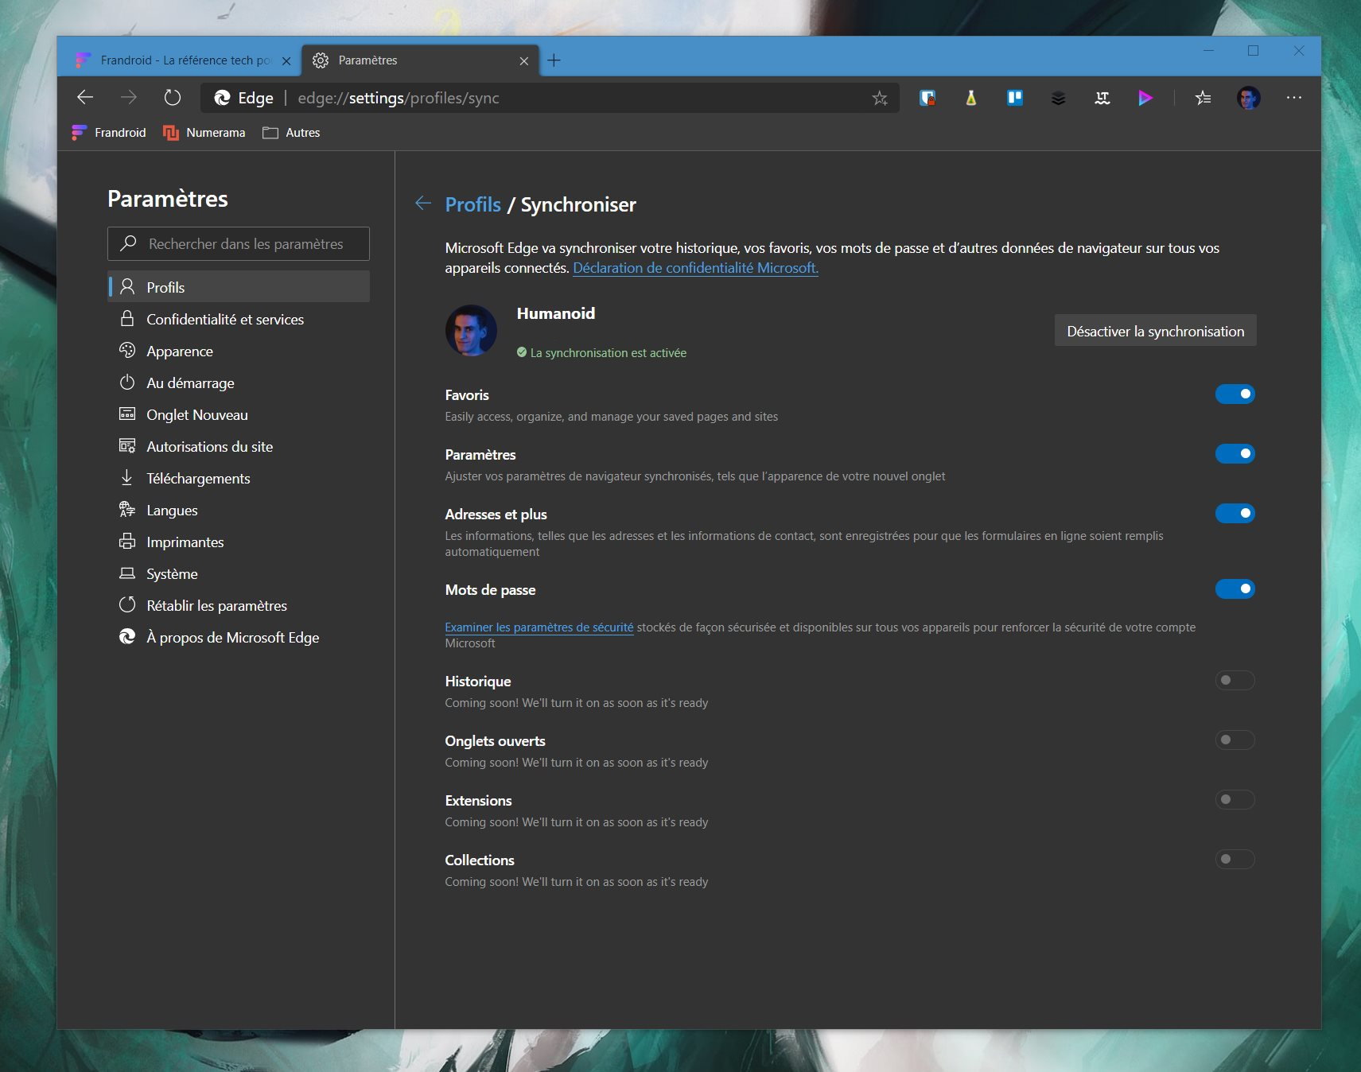The height and width of the screenshot is (1072, 1361).
Task: Click the Humanoid profile picture
Action: click(471, 330)
